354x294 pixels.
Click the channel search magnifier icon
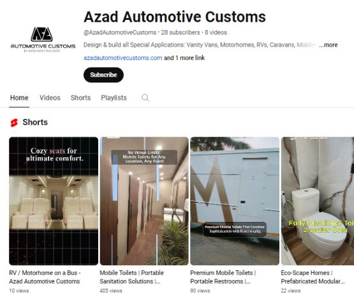pyautogui.click(x=145, y=98)
